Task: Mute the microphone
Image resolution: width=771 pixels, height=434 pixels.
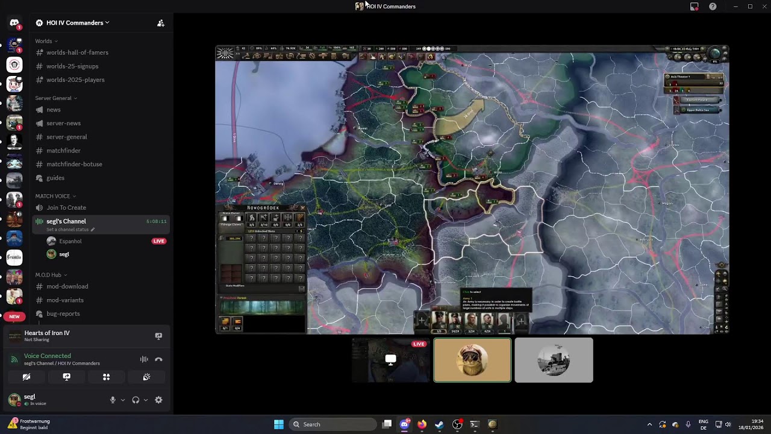Action: pos(113,400)
